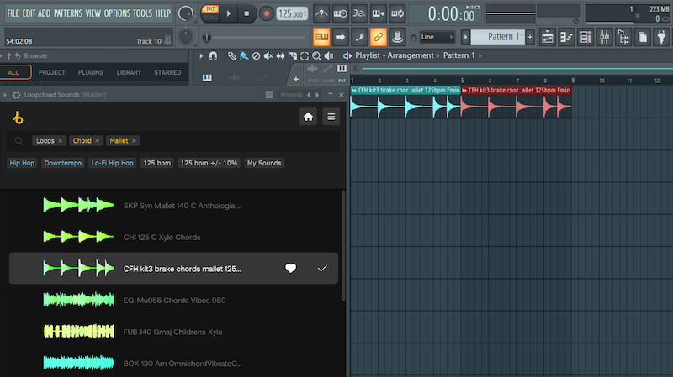Open the Loopcloud hamburger menu
The height and width of the screenshot is (377, 673).
coord(331,117)
